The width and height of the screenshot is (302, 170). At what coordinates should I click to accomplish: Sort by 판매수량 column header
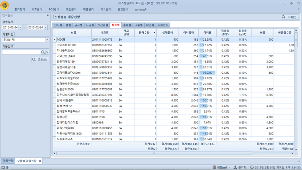[146, 33]
